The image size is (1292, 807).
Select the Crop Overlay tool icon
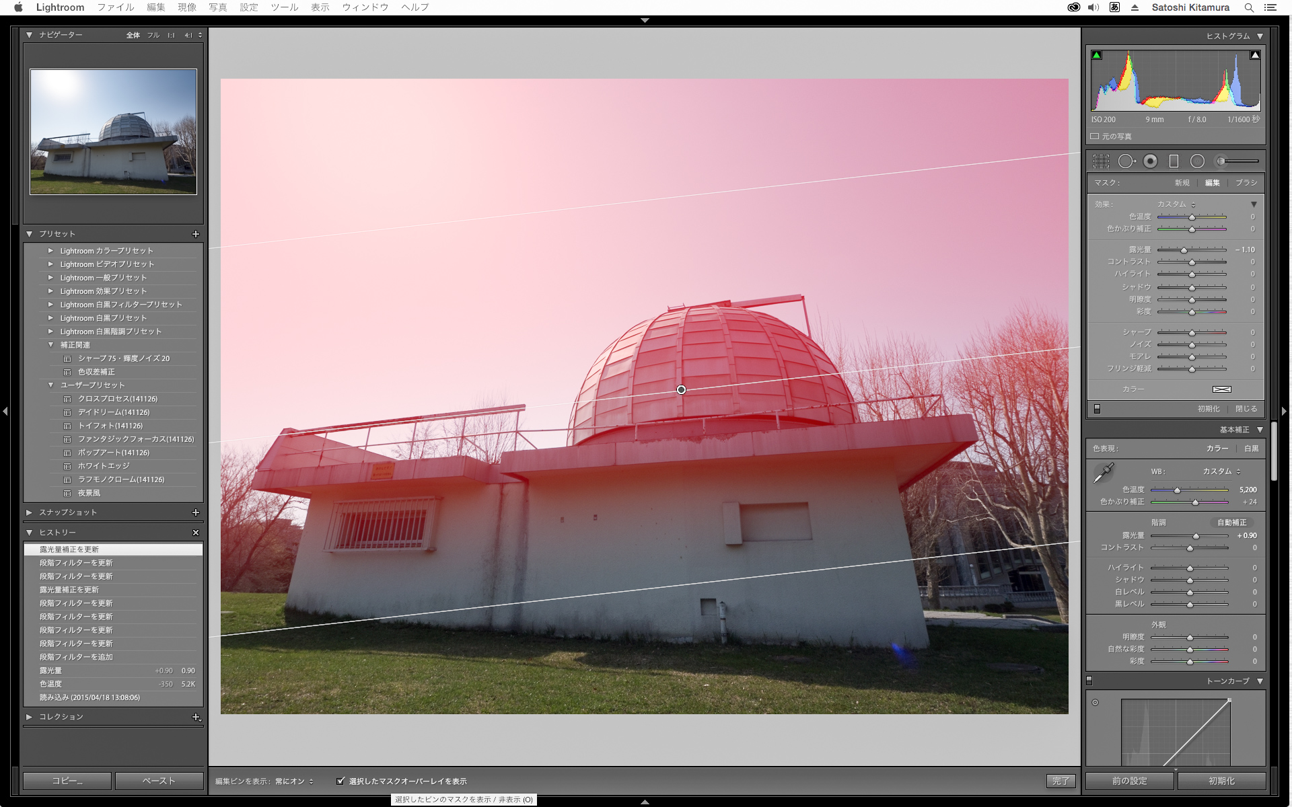1101,161
